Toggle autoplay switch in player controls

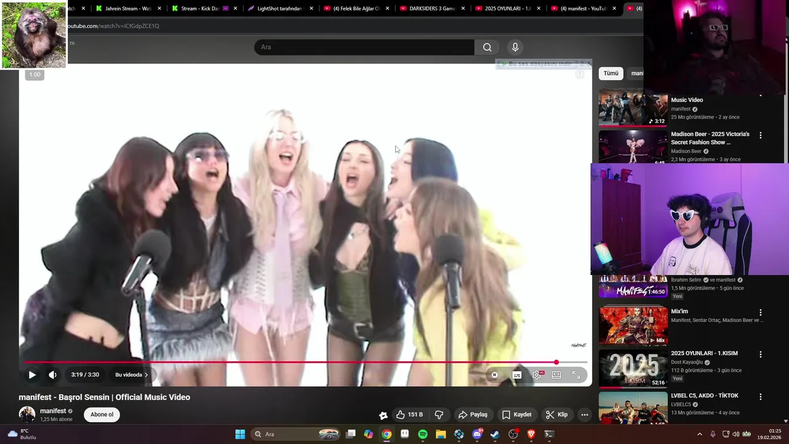494,374
